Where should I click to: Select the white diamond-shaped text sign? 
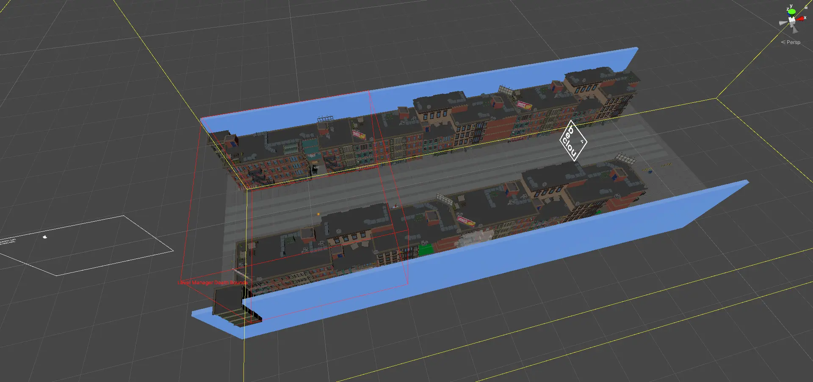573,140
